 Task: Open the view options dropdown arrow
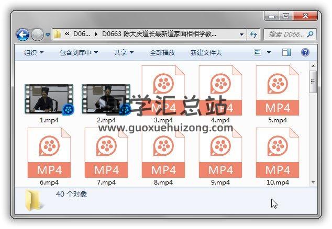click(x=269, y=52)
